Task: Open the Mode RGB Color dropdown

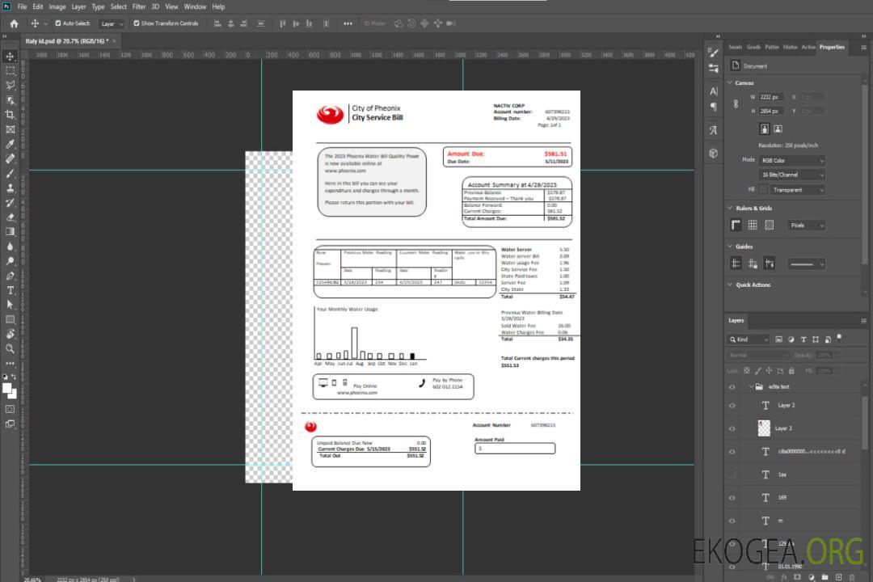Action: [792, 160]
